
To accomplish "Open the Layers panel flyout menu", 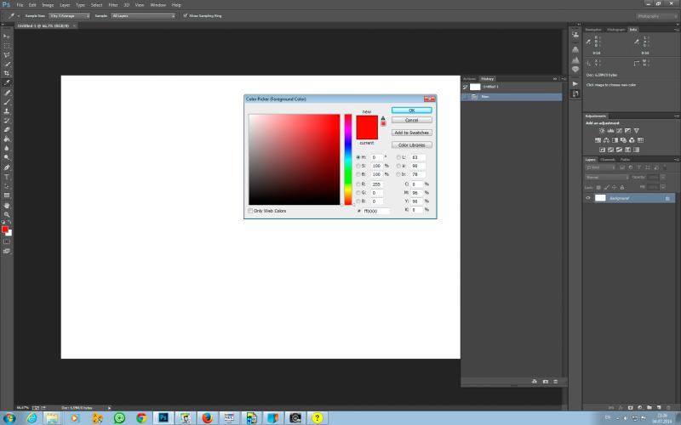I will 677,160.
